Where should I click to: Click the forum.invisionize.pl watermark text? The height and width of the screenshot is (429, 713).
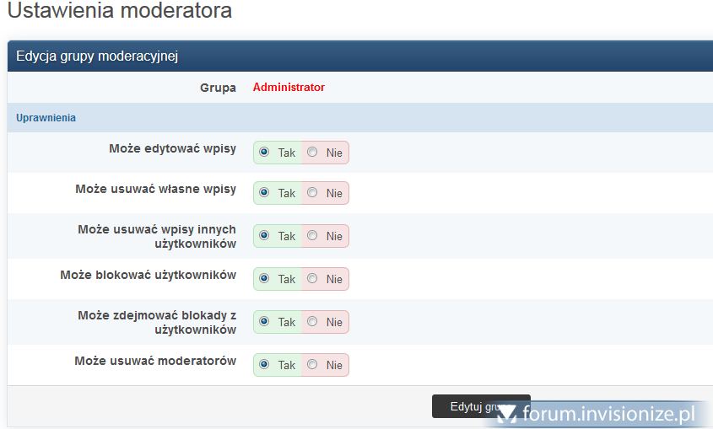coord(608,414)
